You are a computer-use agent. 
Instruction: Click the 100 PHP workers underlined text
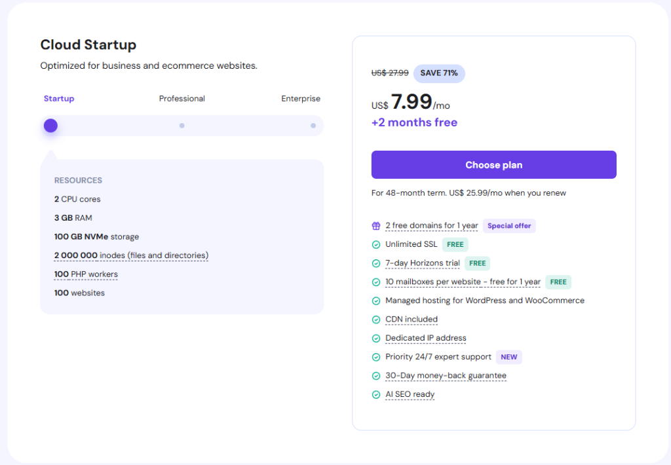[x=86, y=274]
